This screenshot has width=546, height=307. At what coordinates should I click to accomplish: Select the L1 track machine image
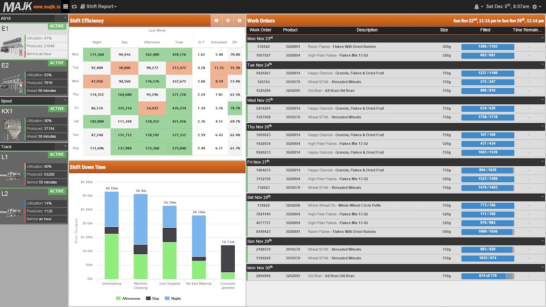coord(12,174)
